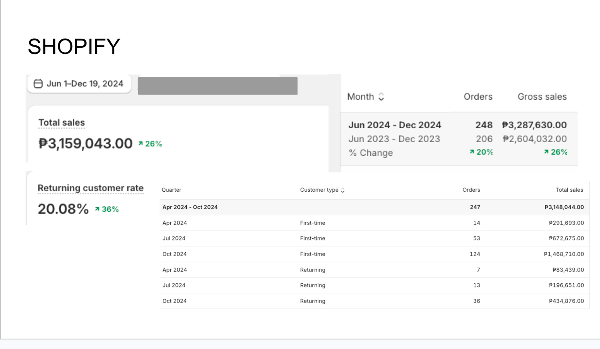Click the ₱83,439.00 sales cell

pos(568,270)
